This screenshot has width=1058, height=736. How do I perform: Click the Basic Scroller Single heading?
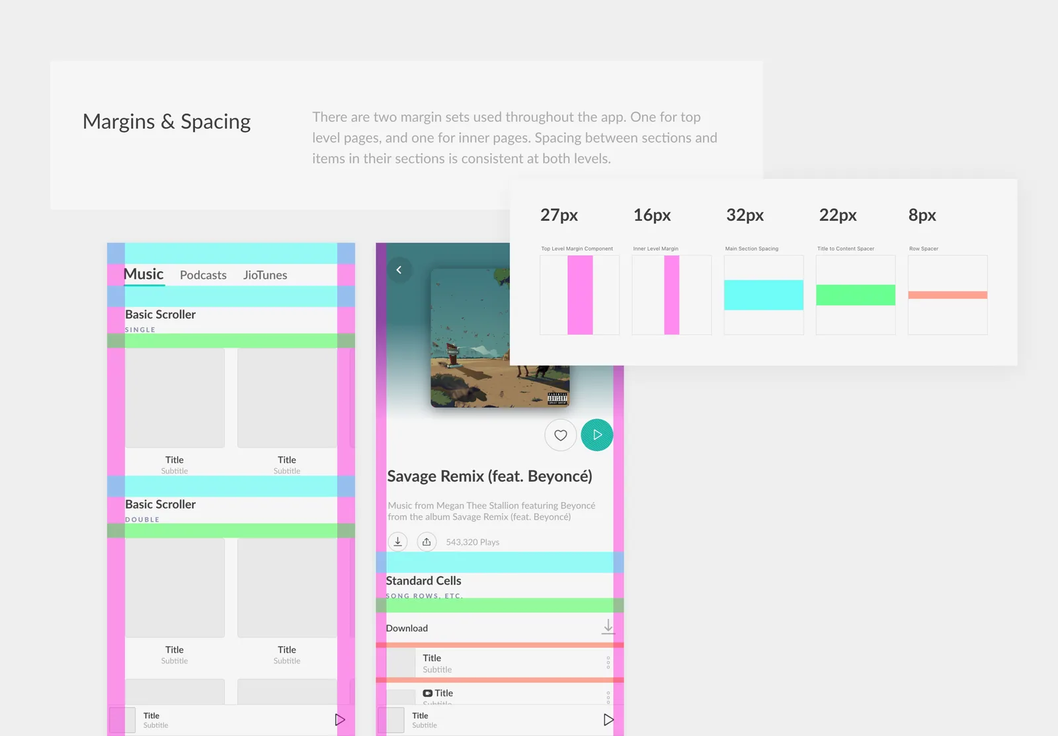point(161,315)
